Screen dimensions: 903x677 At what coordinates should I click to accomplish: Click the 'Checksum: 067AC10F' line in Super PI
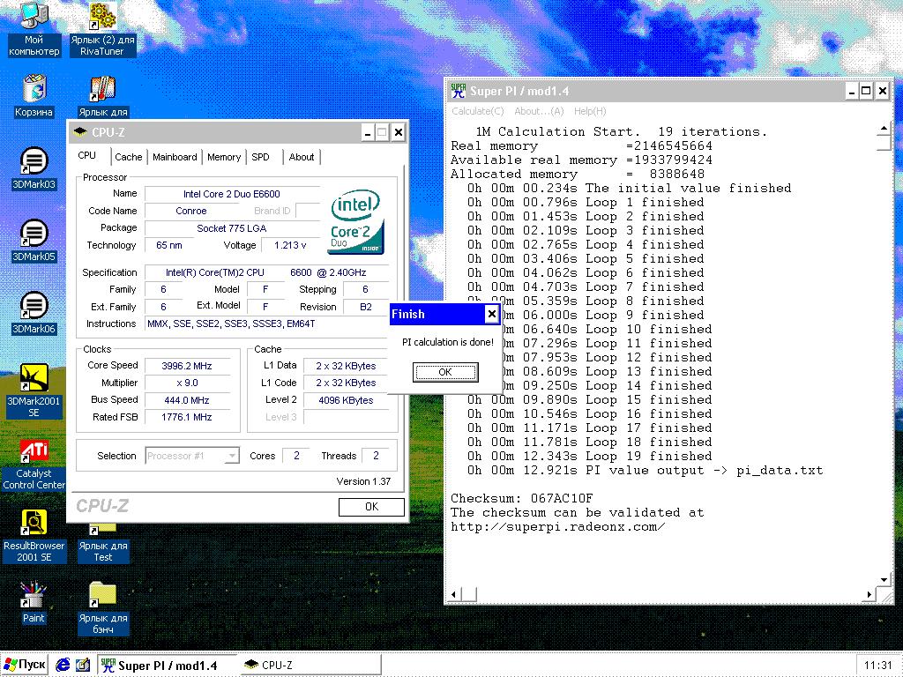pos(522,498)
